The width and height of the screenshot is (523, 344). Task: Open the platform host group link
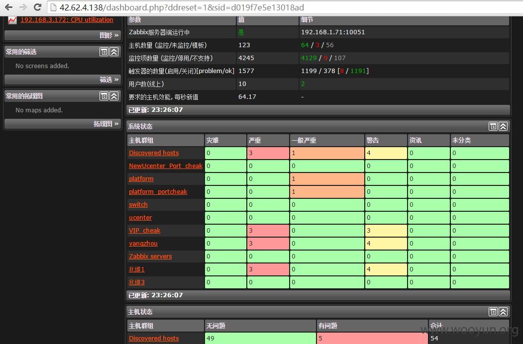(x=141, y=179)
